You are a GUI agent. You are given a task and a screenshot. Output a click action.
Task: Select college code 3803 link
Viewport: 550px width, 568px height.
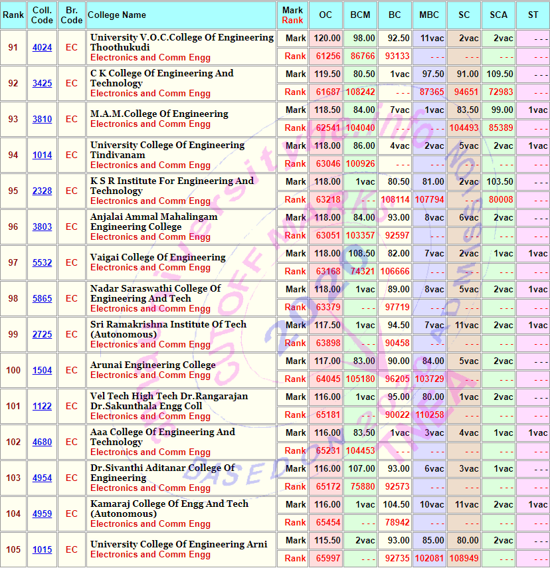click(42, 227)
